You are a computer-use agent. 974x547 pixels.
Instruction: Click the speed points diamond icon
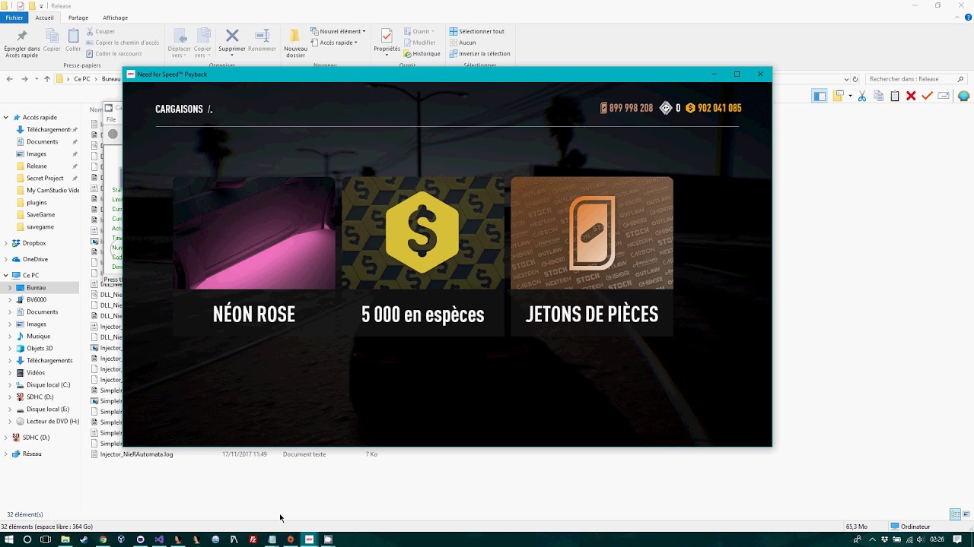point(666,108)
